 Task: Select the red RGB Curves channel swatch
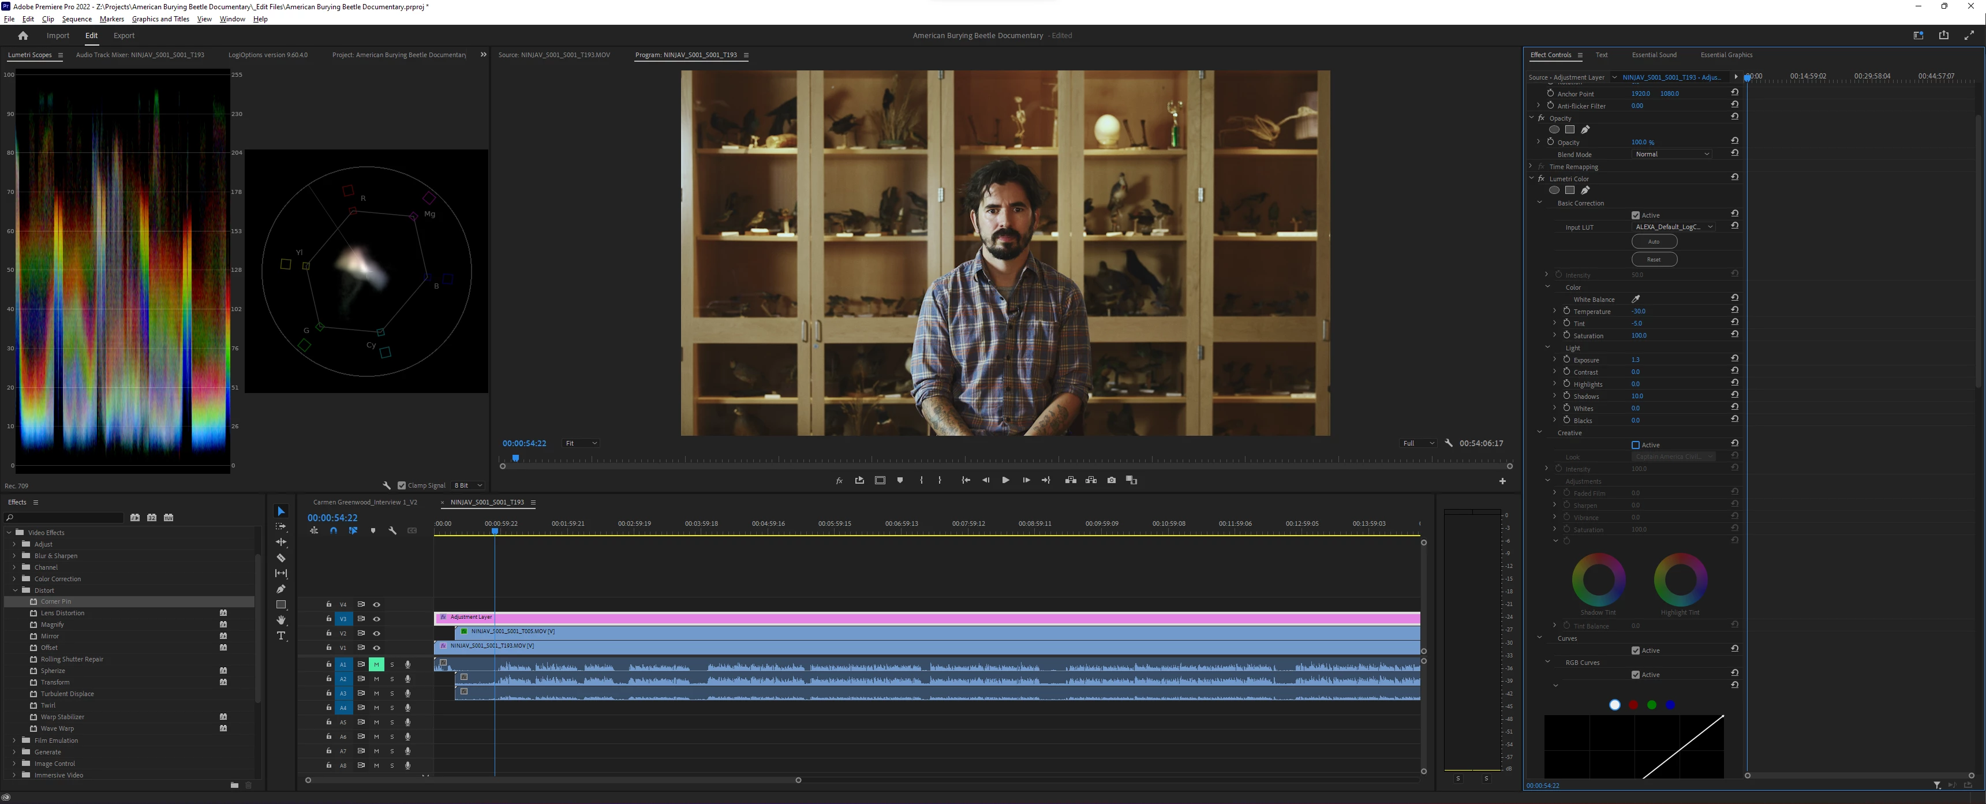[1633, 705]
